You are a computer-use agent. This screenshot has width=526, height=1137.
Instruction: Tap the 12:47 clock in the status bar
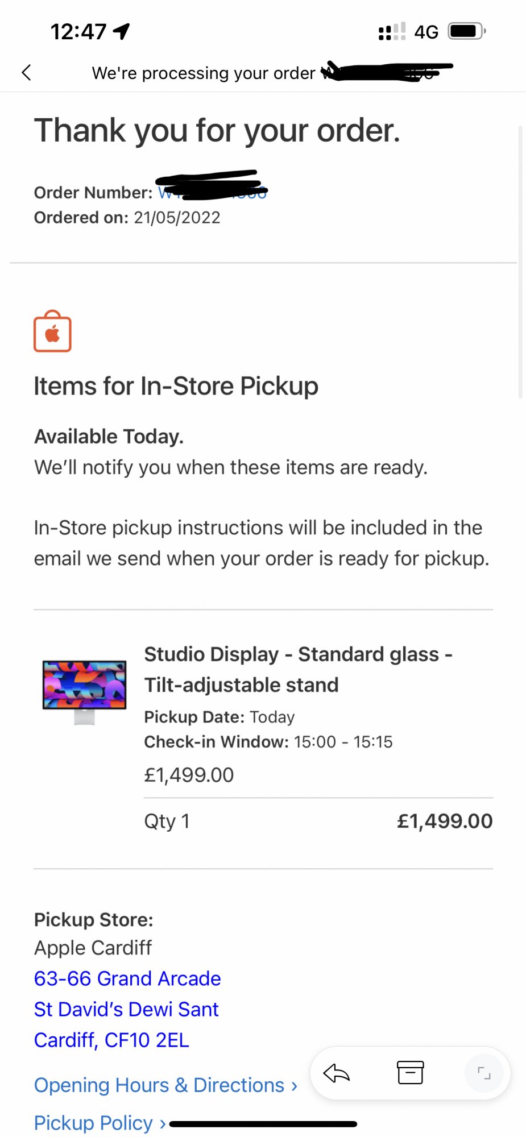tap(78, 31)
